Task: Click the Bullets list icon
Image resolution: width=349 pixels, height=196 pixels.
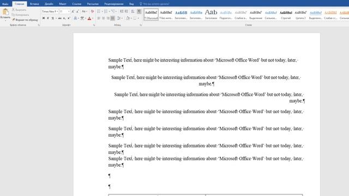Action: 99,11
